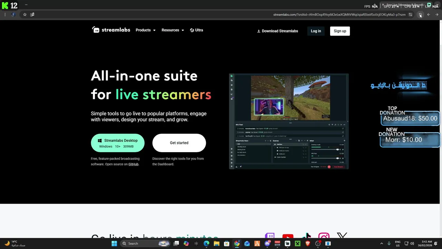442x249 pixels.
Task: Click Download Streamlabs in the header
Action: 277,31
